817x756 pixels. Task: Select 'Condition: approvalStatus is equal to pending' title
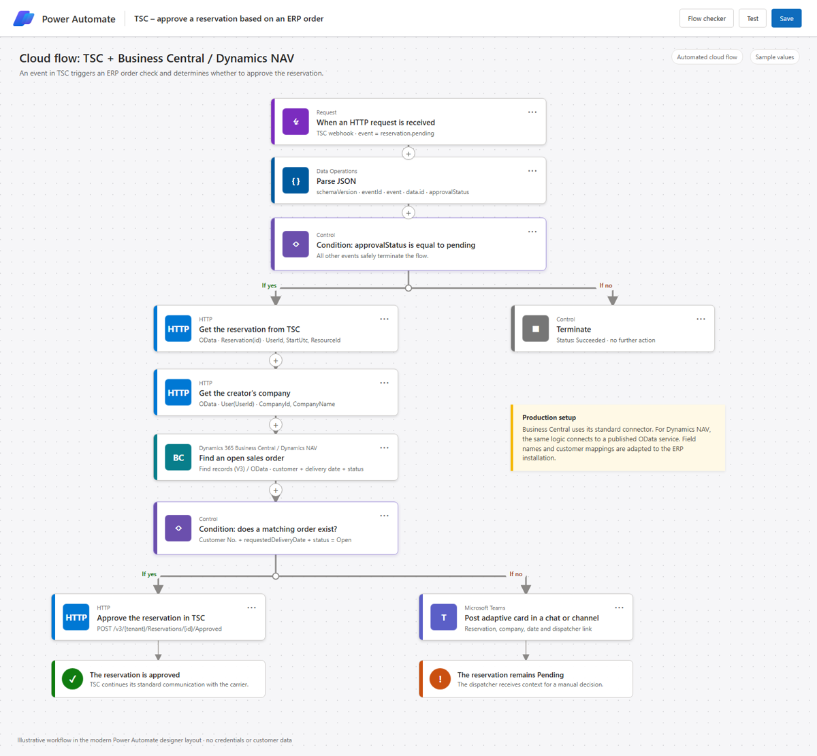396,245
